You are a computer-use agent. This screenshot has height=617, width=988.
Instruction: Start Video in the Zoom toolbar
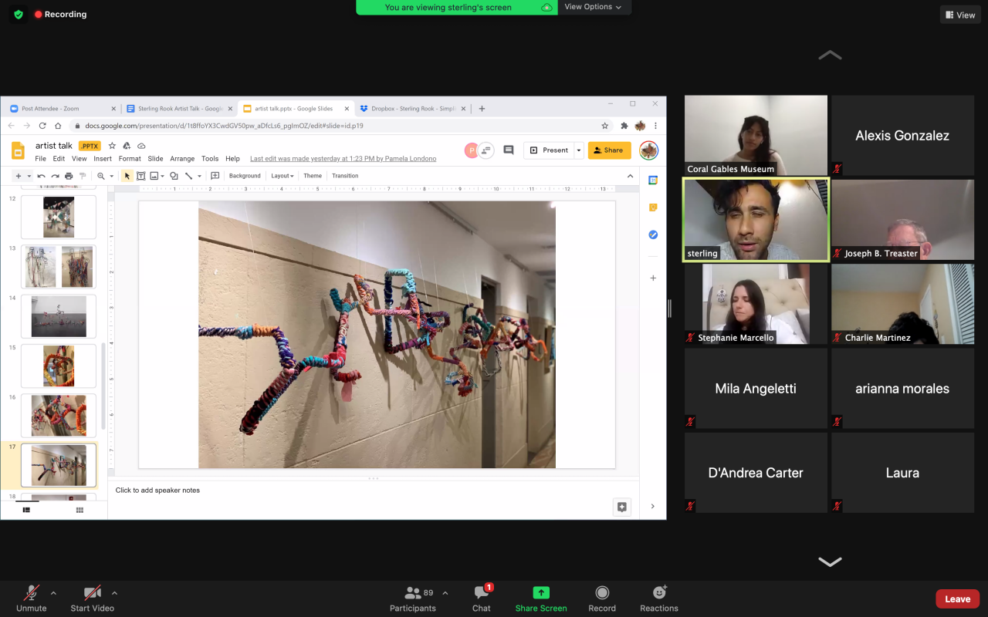[x=93, y=598]
